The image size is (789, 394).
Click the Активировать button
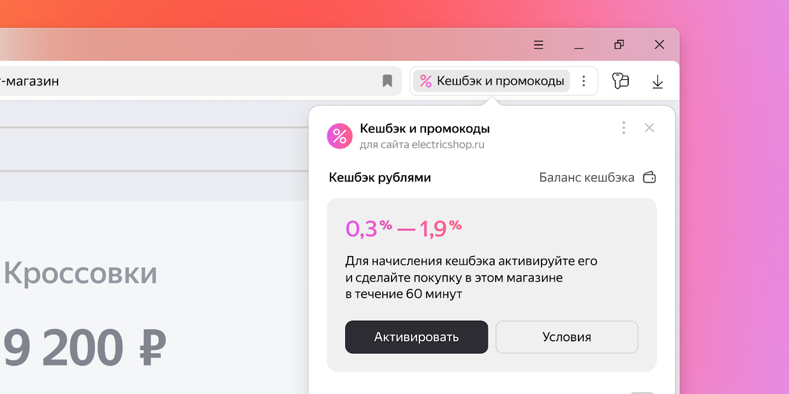(417, 337)
